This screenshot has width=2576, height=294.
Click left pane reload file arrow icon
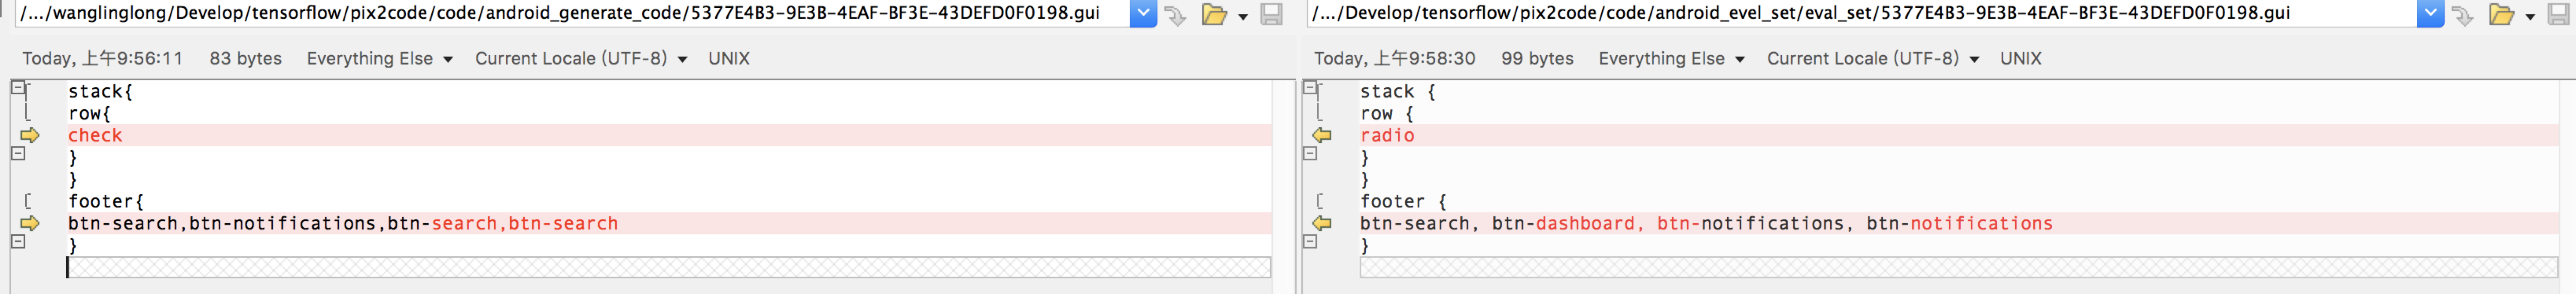point(1176,15)
